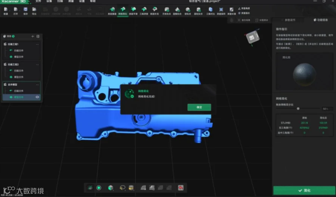Screen dimensions: 336x197
Task: Toggle the green circle display mode button
Action: pos(99,188)
